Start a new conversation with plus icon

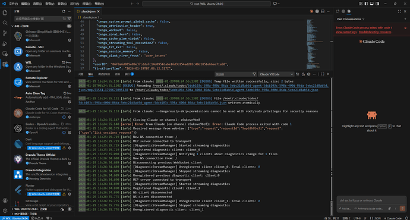pyautogui.click(x=405, y=19)
